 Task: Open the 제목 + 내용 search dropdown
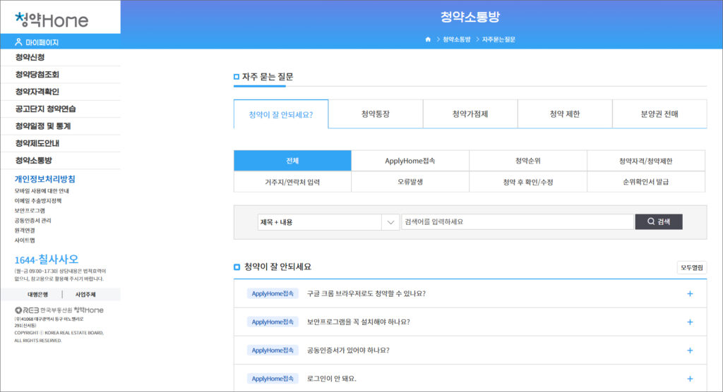328,222
